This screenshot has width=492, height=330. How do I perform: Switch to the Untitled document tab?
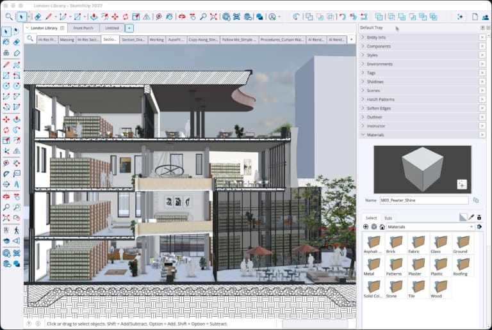(x=111, y=28)
